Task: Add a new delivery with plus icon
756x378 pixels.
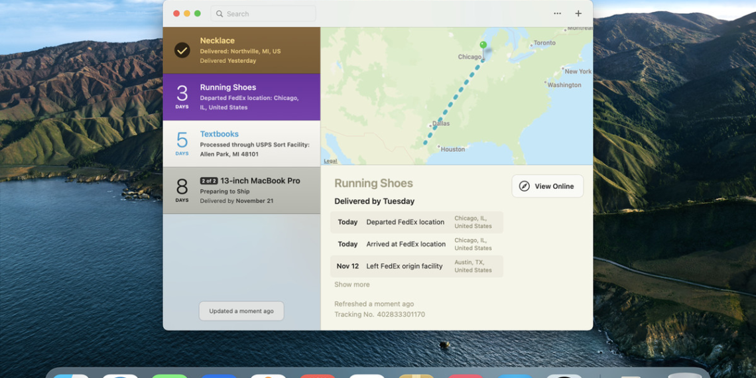Action: pos(578,13)
